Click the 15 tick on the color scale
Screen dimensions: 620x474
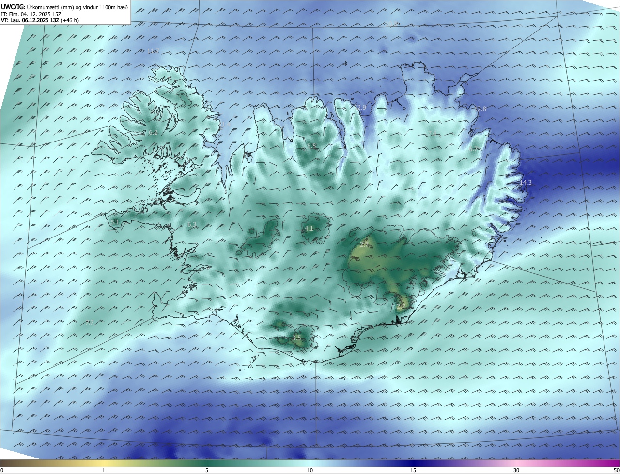tap(413, 470)
